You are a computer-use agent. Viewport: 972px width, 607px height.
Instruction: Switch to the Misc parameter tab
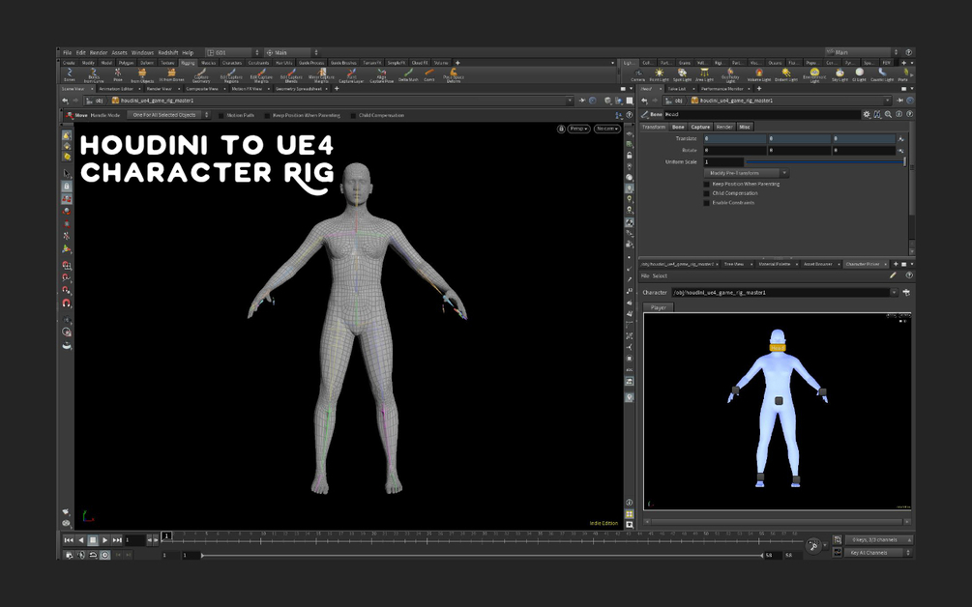(x=745, y=127)
